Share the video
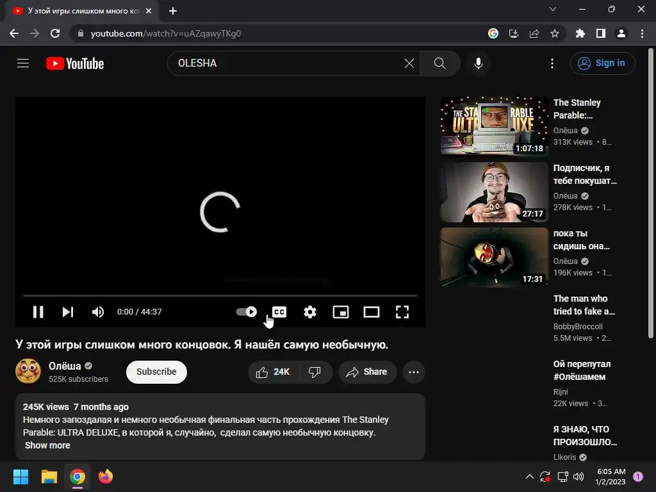The image size is (656, 492). point(367,372)
